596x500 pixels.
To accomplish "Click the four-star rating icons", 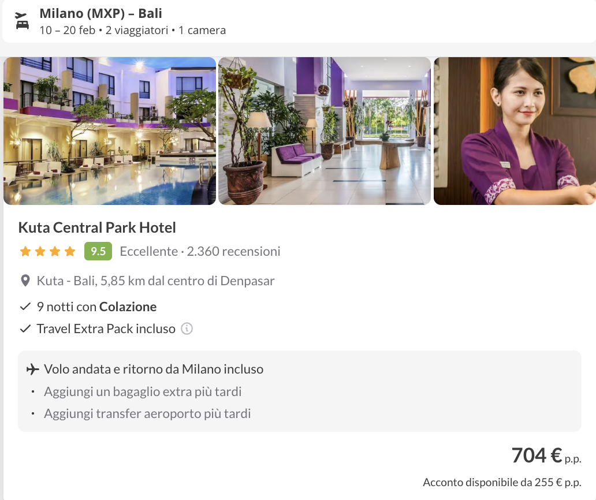I will click(x=47, y=251).
